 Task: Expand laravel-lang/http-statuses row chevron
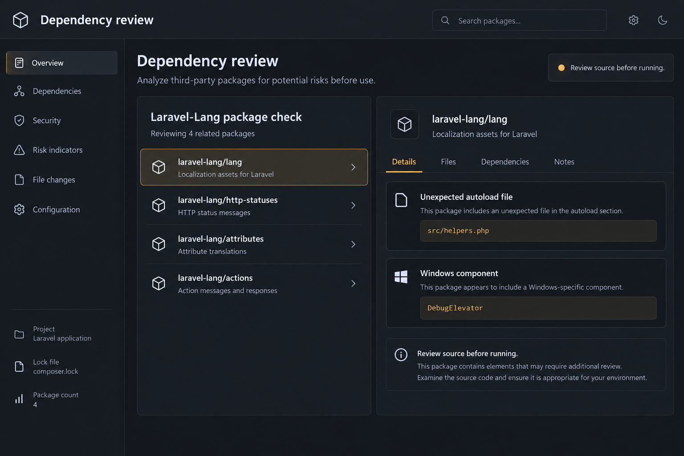point(353,205)
